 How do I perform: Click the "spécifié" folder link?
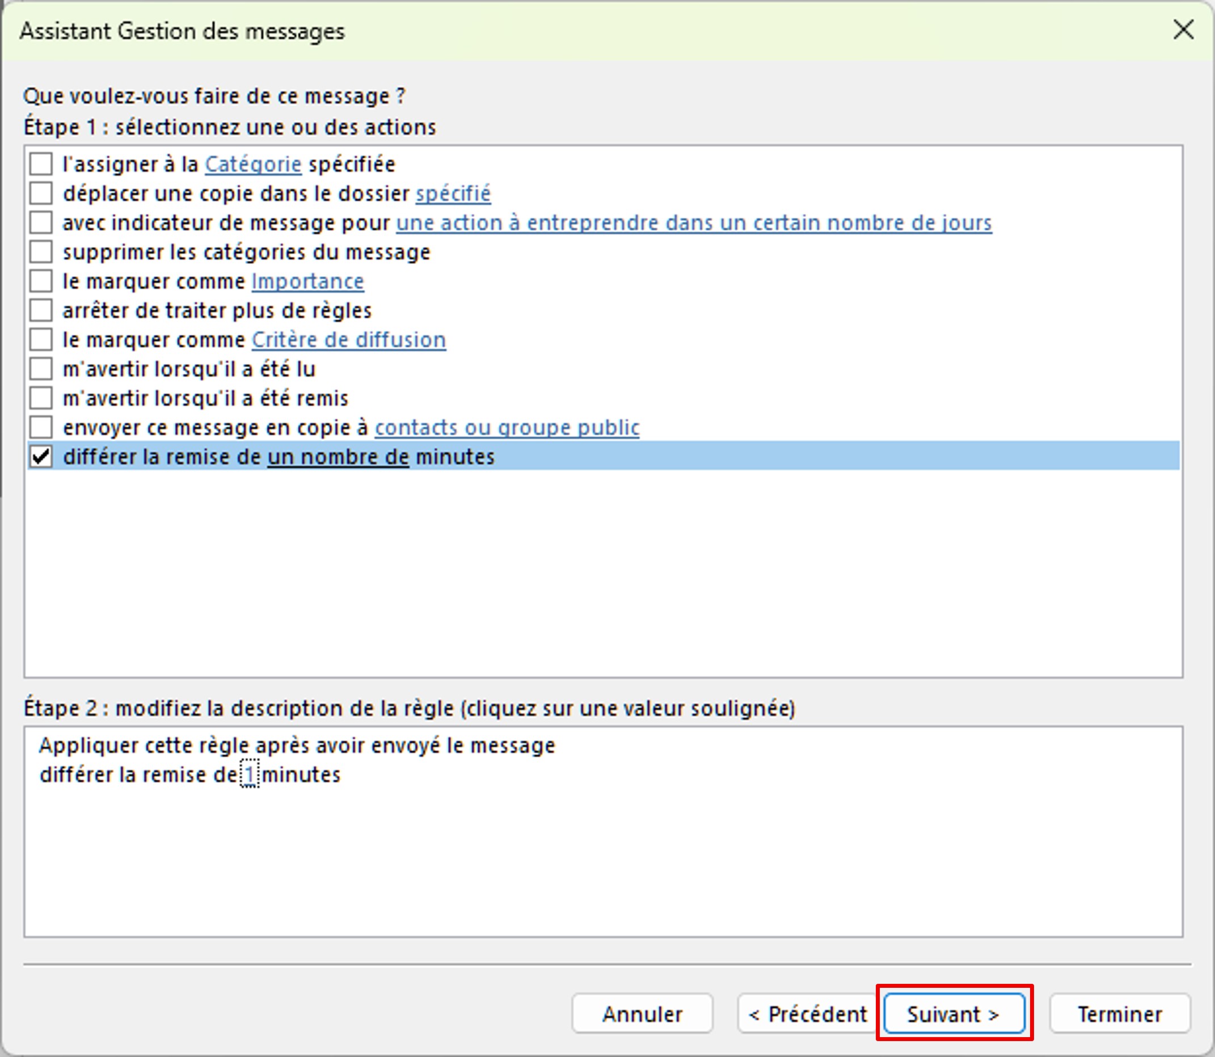pos(453,193)
